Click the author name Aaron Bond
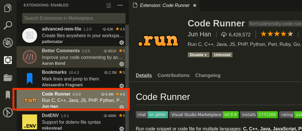Image resolution: width=302 pixels, height=131 pixels. (x=53, y=63)
